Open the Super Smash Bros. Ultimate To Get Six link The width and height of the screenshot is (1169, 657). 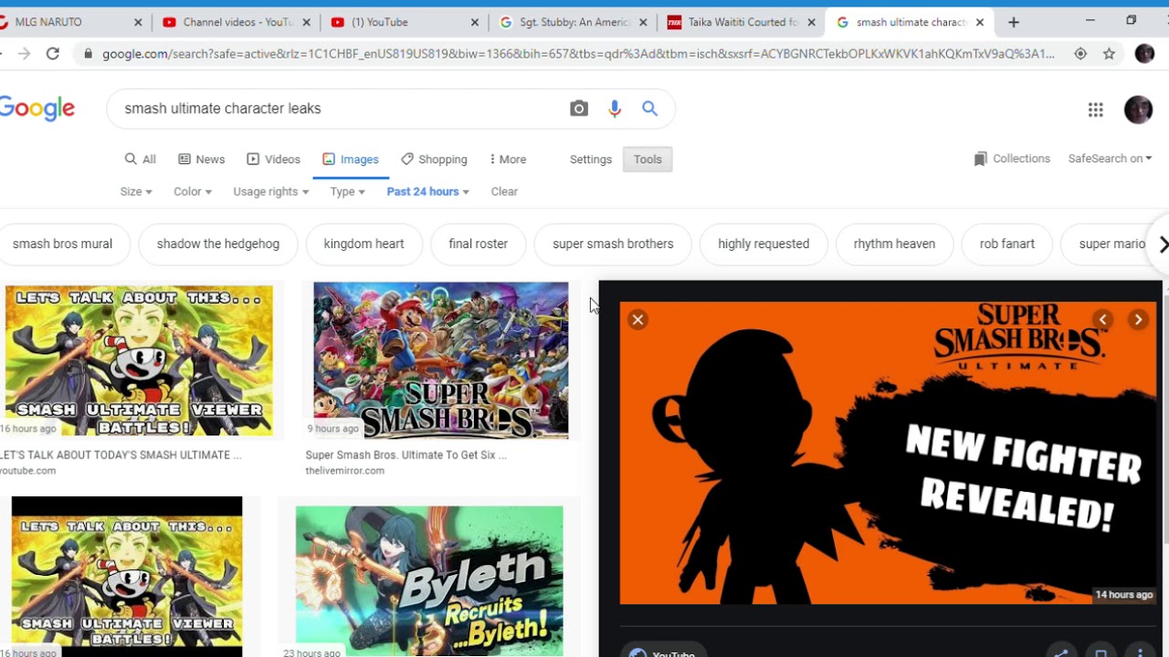405,454
